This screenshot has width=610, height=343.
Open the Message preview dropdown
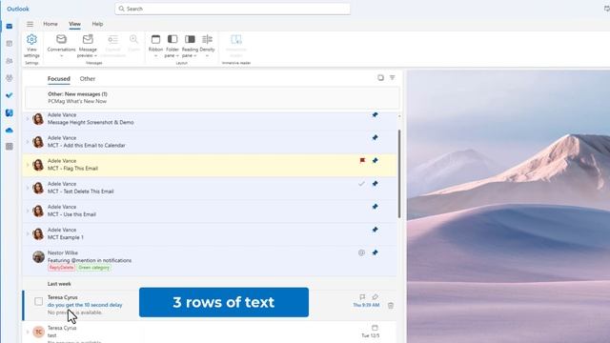(88, 46)
